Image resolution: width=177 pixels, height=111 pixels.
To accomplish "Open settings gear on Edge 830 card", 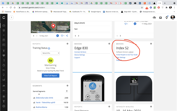I will point(109,44).
